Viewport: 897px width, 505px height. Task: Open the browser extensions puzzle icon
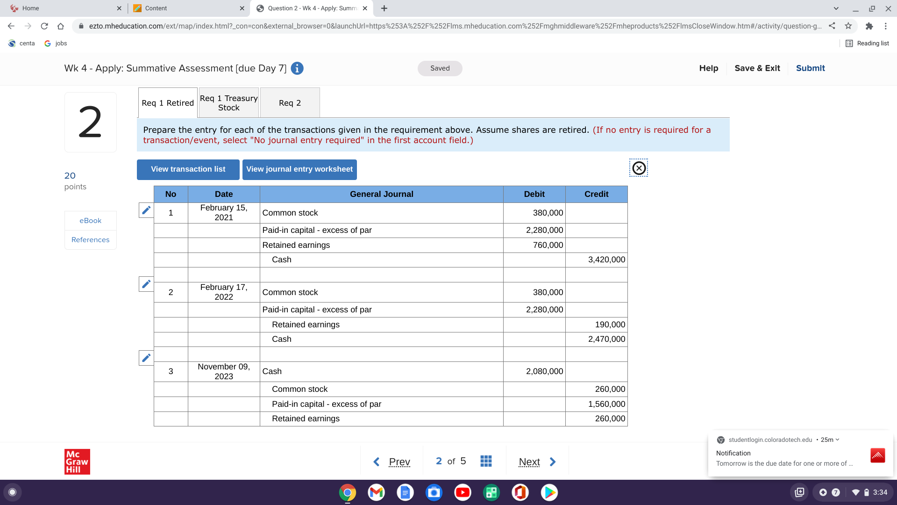pos(869,26)
